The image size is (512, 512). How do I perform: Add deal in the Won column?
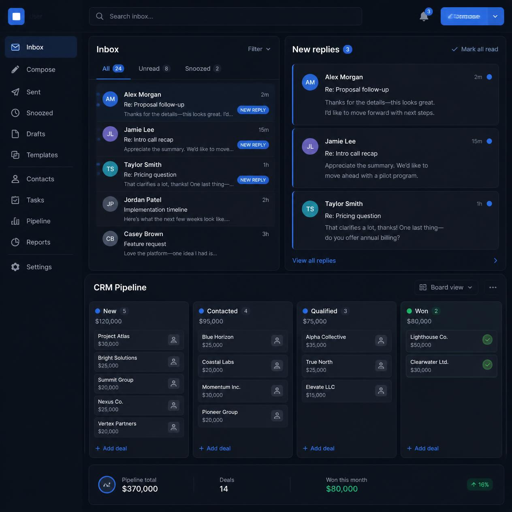click(422, 448)
